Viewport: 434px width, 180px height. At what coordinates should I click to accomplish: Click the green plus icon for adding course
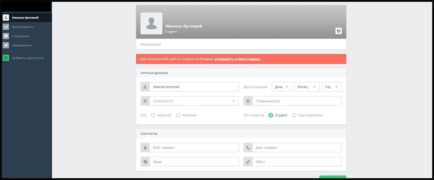[x=6, y=58]
